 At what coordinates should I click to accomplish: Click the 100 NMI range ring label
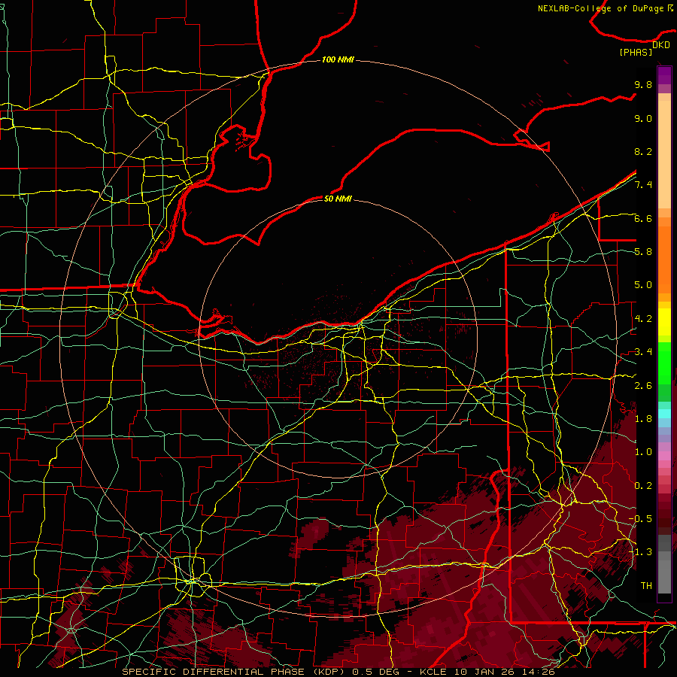[x=338, y=59]
